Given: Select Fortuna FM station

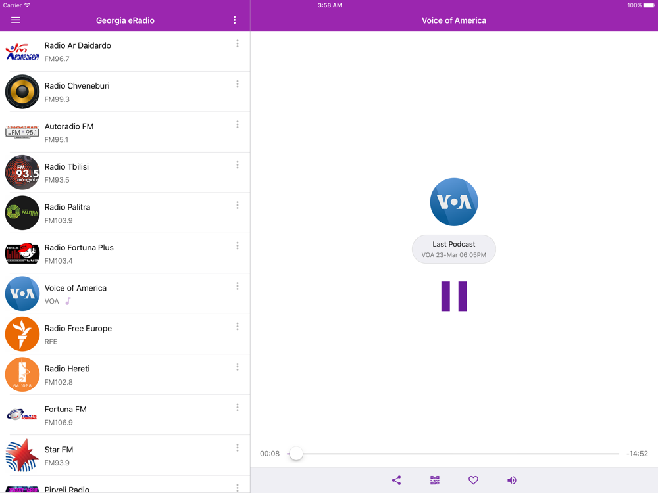Looking at the screenshot, I should click(125, 415).
